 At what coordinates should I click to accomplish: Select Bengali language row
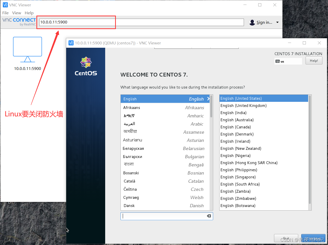165,165
